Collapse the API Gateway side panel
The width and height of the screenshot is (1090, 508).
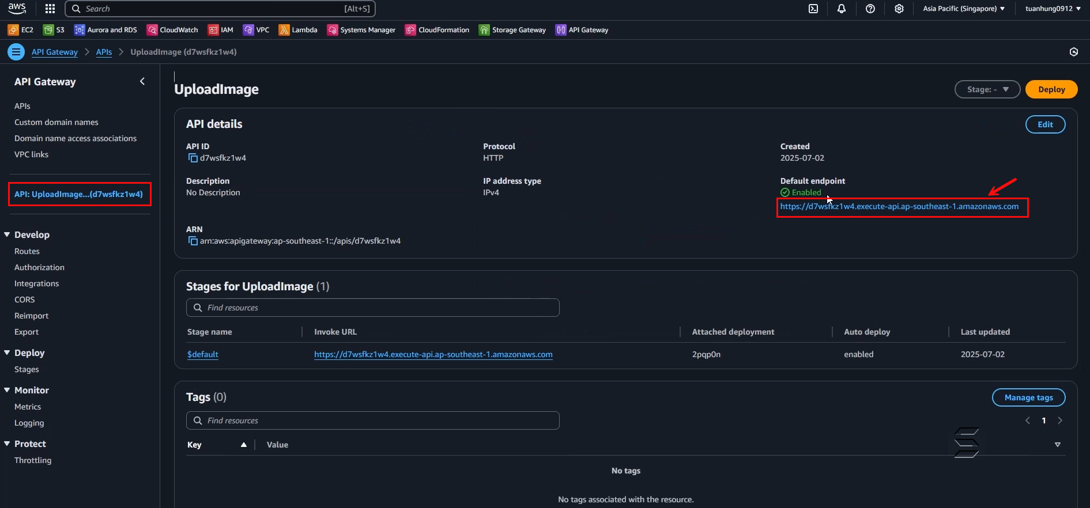click(x=142, y=81)
